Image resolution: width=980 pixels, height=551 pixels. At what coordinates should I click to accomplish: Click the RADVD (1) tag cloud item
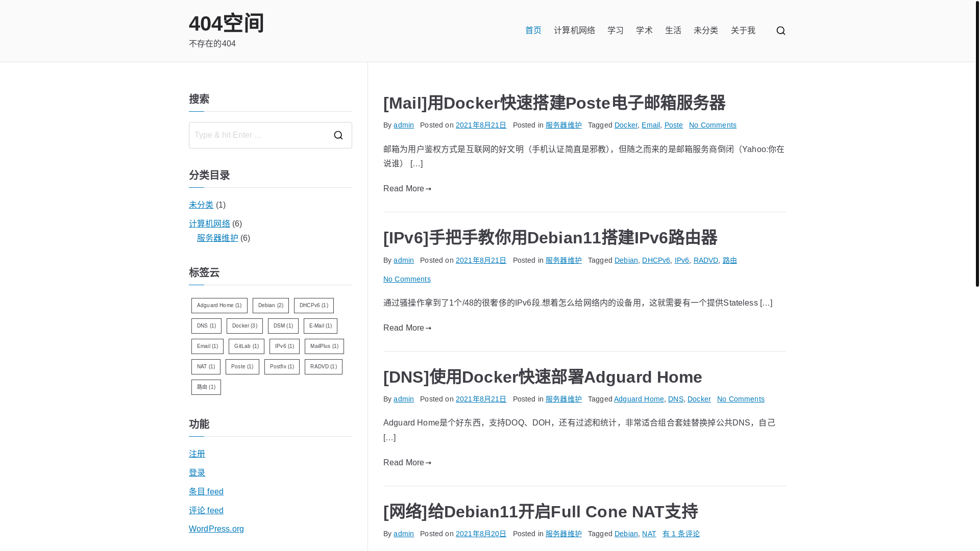click(324, 367)
